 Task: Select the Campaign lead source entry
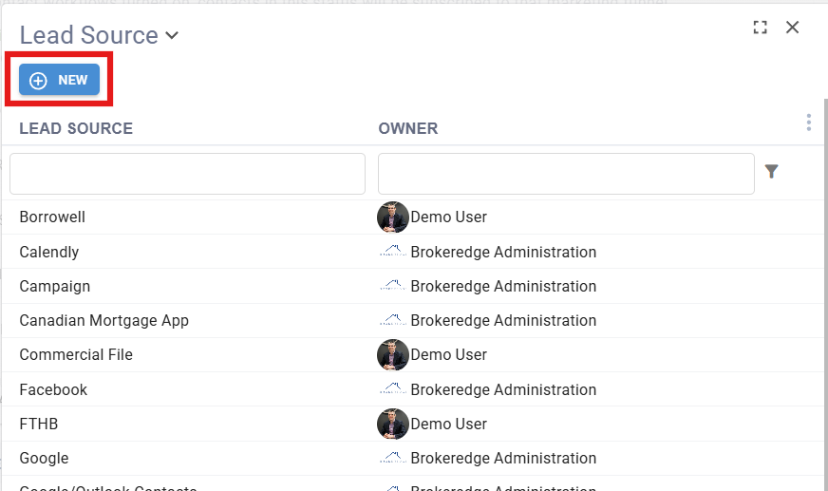click(55, 287)
